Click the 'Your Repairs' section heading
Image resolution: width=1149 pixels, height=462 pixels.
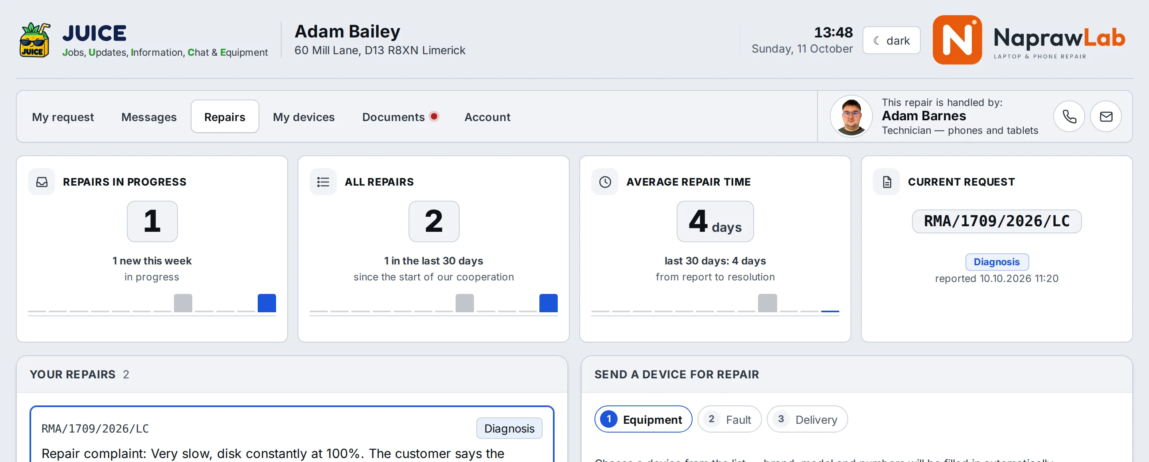tap(73, 374)
